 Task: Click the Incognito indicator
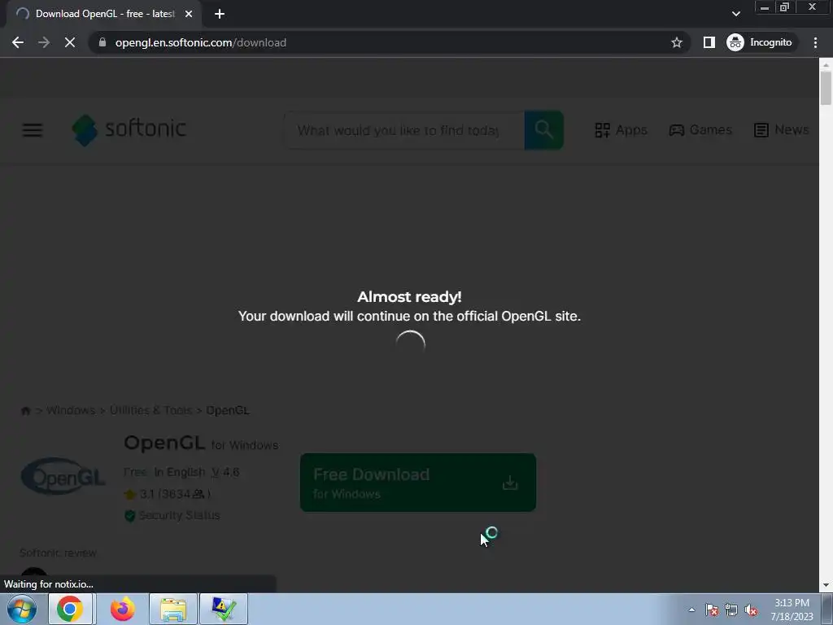(760, 42)
